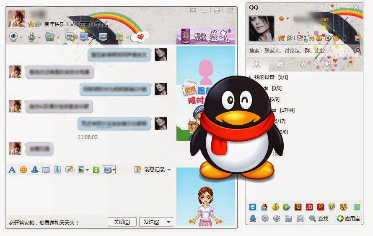Take a screenshot with the screen capture icon
Viewport: 373px width, 236px height.
click(x=108, y=170)
